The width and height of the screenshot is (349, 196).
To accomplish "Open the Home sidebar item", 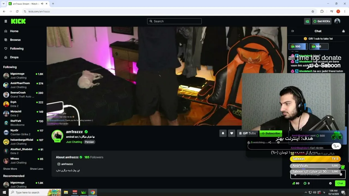I will click(11, 31).
